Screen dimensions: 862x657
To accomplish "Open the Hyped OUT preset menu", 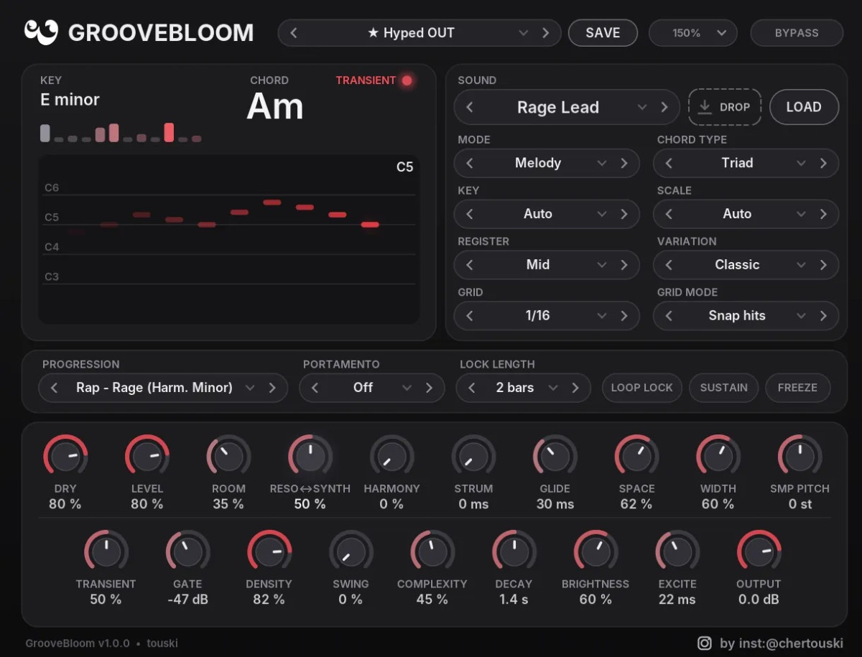I will tap(524, 33).
